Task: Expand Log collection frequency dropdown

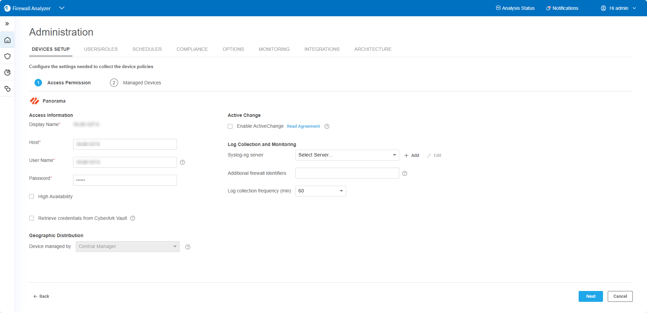Action: (320, 191)
